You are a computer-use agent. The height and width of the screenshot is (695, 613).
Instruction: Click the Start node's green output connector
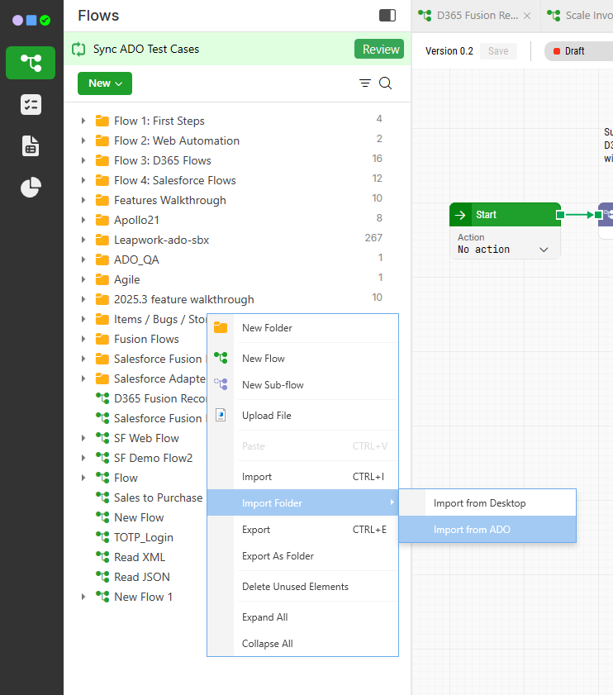coord(561,215)
